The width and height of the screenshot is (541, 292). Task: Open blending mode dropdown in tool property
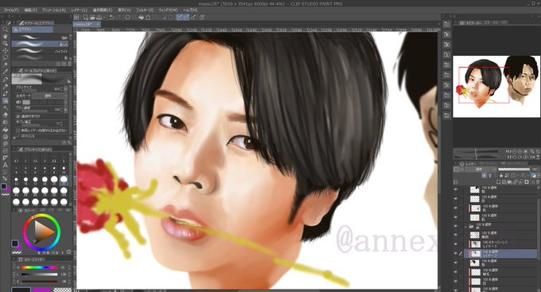pos(50,95)
